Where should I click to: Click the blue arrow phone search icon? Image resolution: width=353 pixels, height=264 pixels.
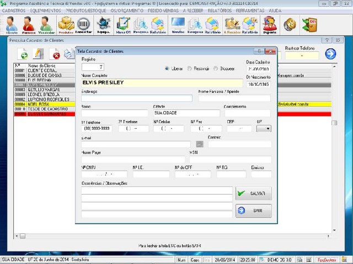click(330, 53)
